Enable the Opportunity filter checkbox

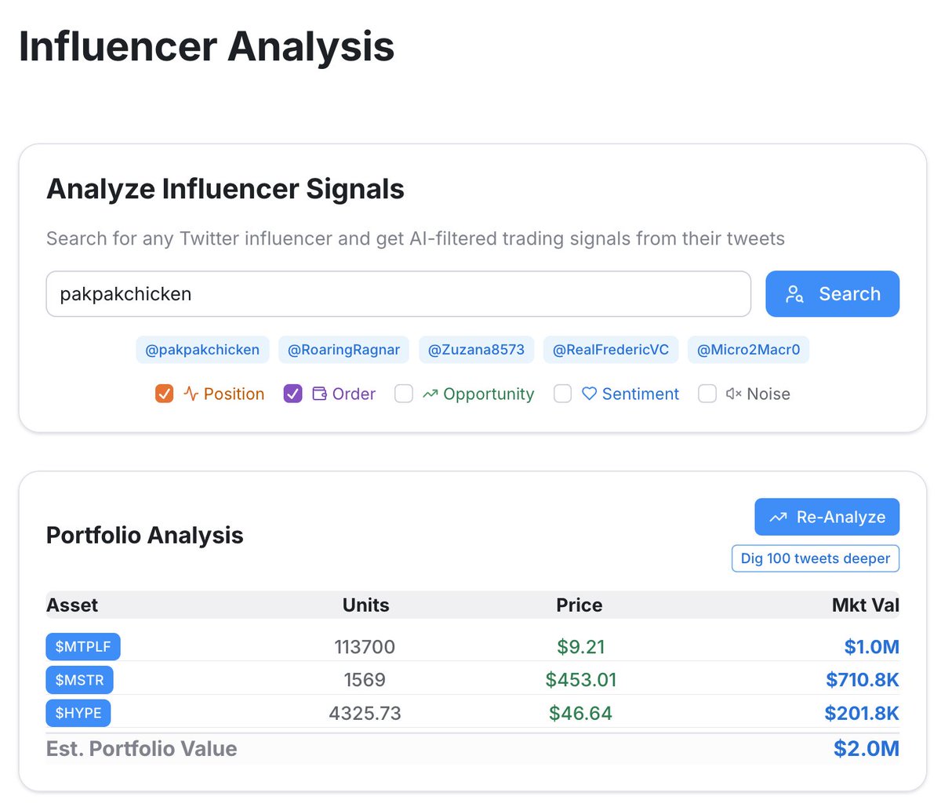pos(404,394)
